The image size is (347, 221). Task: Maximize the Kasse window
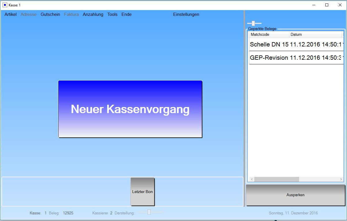tap(327, 5)
